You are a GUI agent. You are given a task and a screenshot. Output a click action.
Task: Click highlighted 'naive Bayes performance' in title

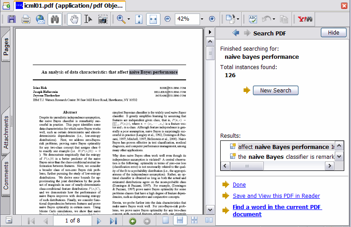[x=153, y=72]
